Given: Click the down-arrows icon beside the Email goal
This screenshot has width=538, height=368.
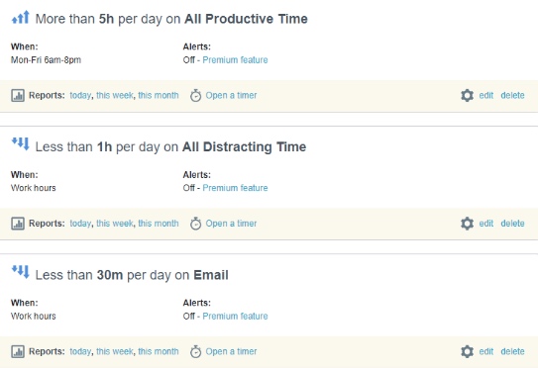Looking at the screenshot, I should point(21,272).
